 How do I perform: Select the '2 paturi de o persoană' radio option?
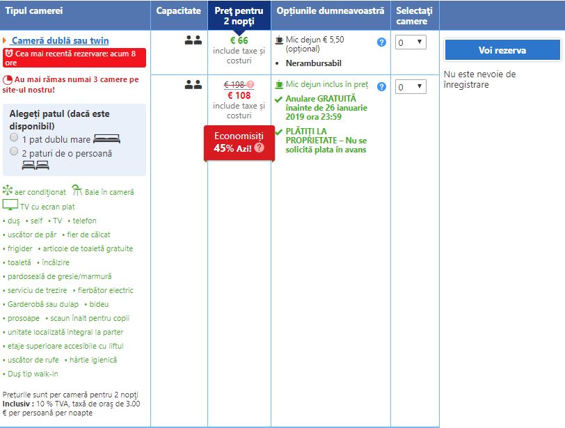(14, 152)
